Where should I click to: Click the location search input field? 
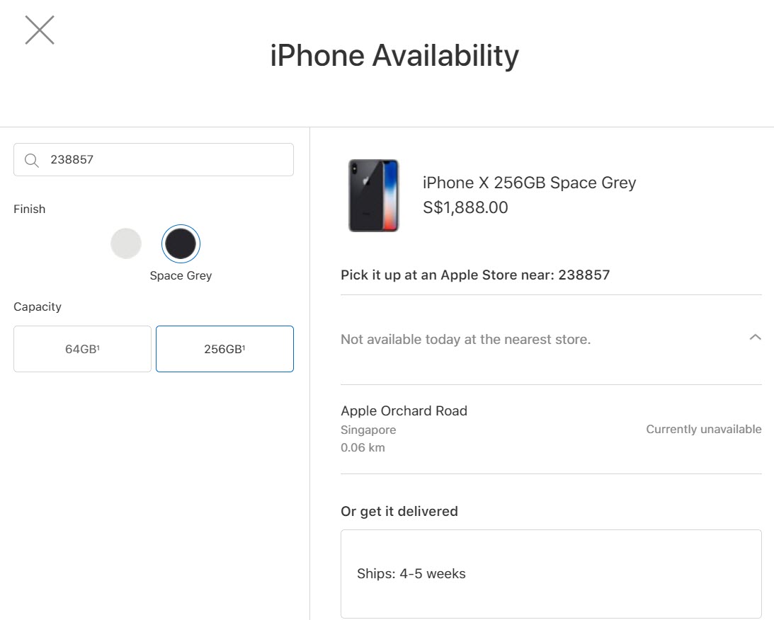(x=153, y=159)
